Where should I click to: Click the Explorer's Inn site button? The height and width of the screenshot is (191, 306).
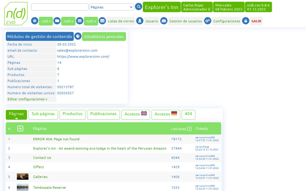coord(162,7)
